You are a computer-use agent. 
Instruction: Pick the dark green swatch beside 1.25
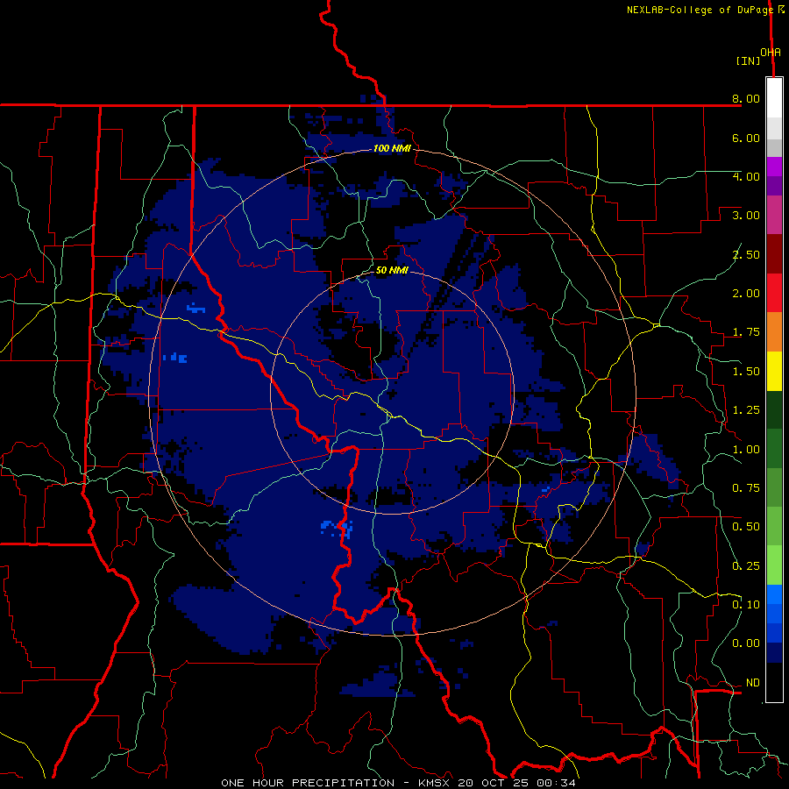point(774,409)
